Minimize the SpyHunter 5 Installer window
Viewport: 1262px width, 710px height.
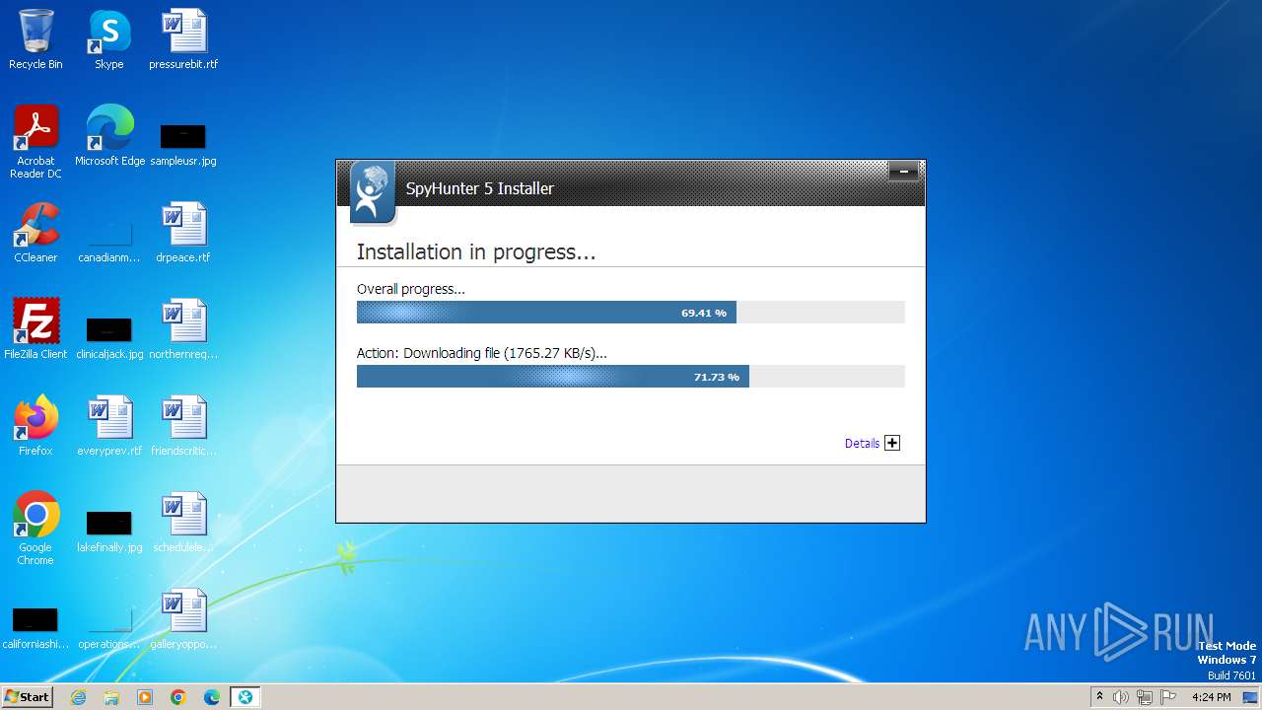903,173
